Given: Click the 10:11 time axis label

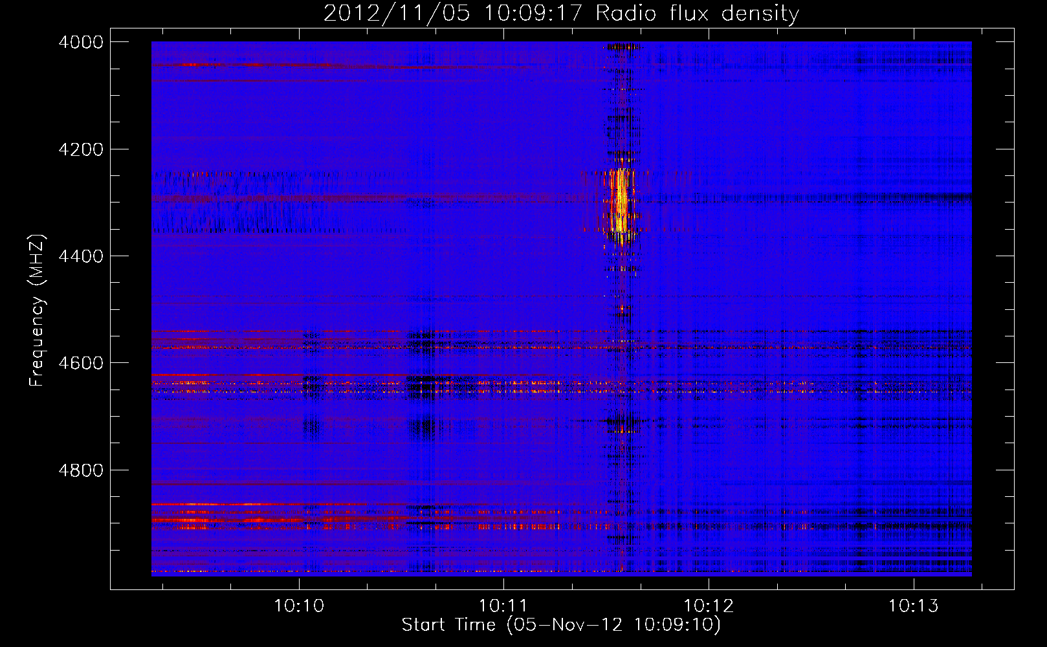Looking at the screenshot, I should [x=503, y=606].
